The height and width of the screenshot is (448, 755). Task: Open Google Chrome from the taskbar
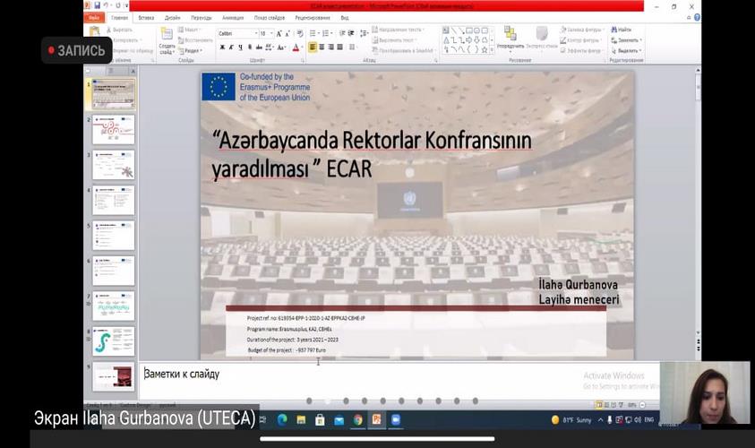[x=357, y=419]
